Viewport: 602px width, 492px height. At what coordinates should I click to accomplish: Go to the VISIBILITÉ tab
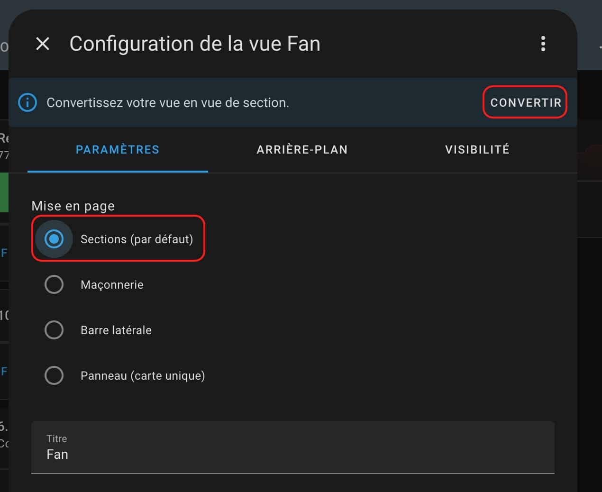coord(477,150)
